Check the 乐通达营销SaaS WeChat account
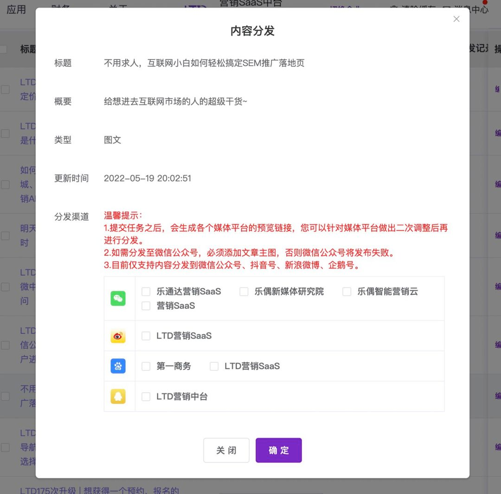Image resolution: width=501 pixels, height=494 pixels. pyautogui.click(x=146, y=291)
